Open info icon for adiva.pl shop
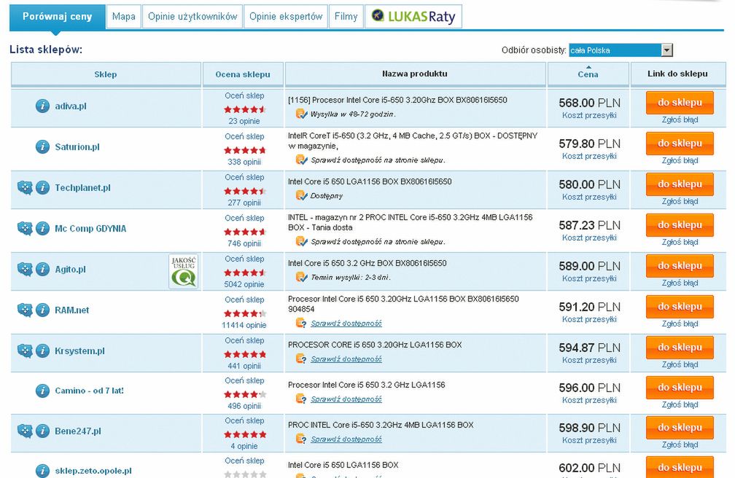 (x=42, y=106)
